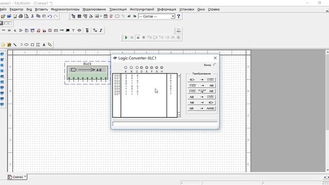Switch to the Схема1 sheet tab
This screenshot has width=329, height=185.
17,177
